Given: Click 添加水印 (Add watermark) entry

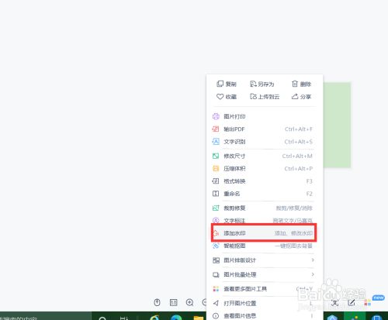Looking at the screenshot, I should (x=263, y=233).
